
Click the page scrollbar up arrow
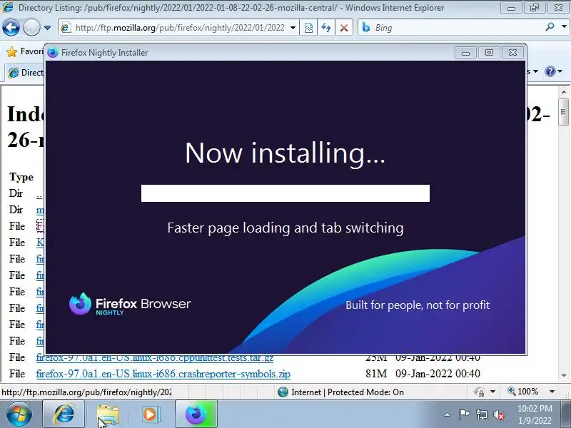(x=564, y=92)
